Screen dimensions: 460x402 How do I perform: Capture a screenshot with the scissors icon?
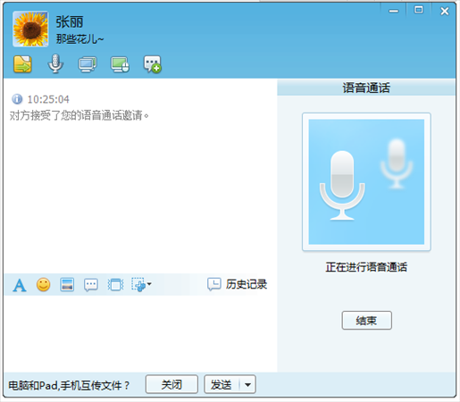pyautogui.click(x=138, y=285)
